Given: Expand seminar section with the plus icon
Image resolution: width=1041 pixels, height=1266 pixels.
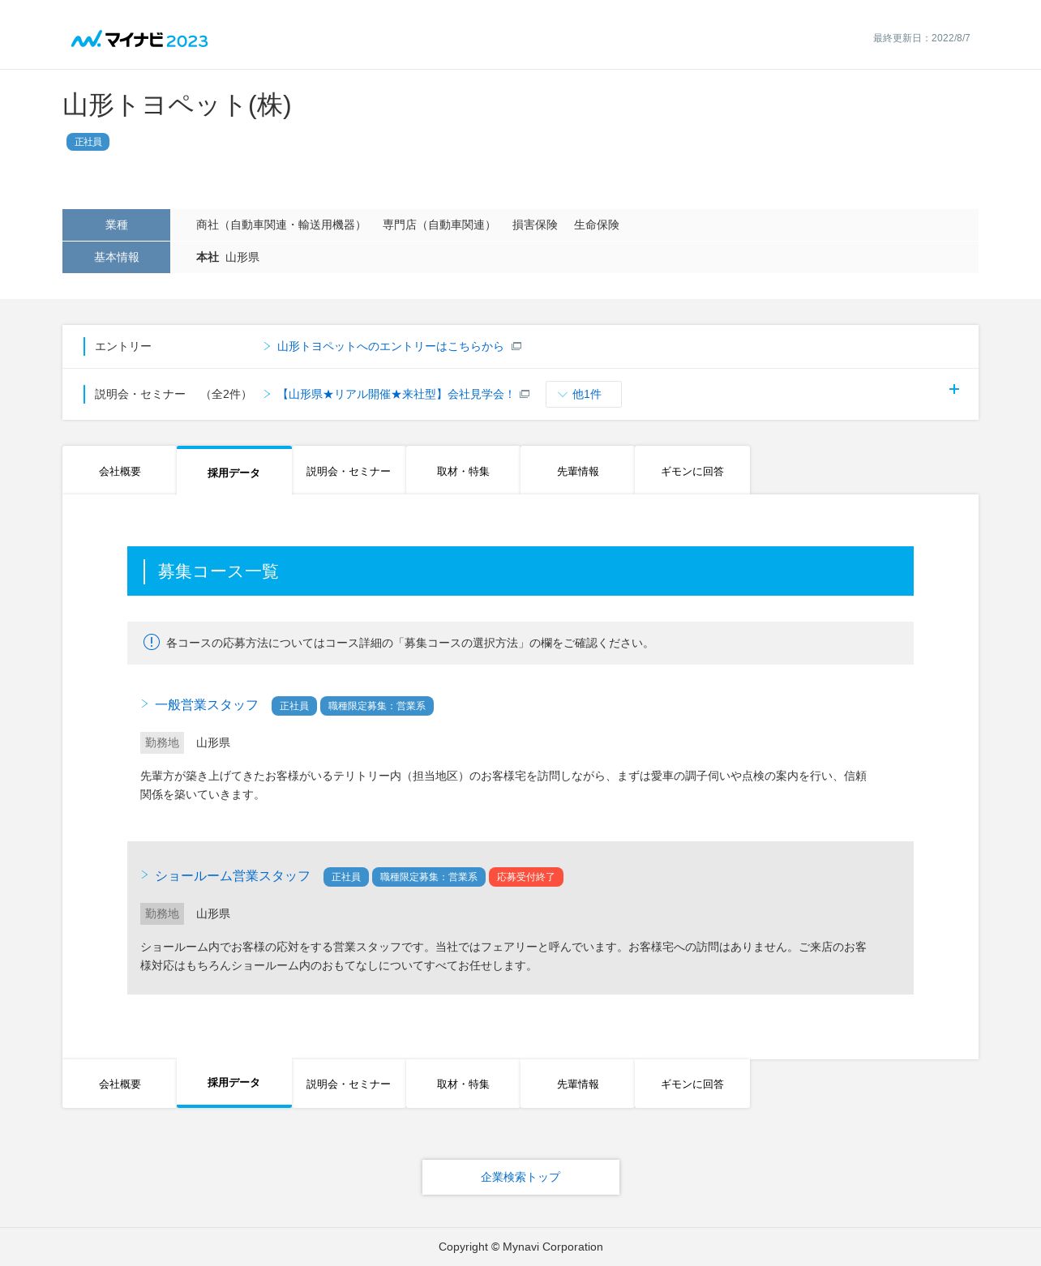Looking at the screenshot, I should (x=954, y=389).
